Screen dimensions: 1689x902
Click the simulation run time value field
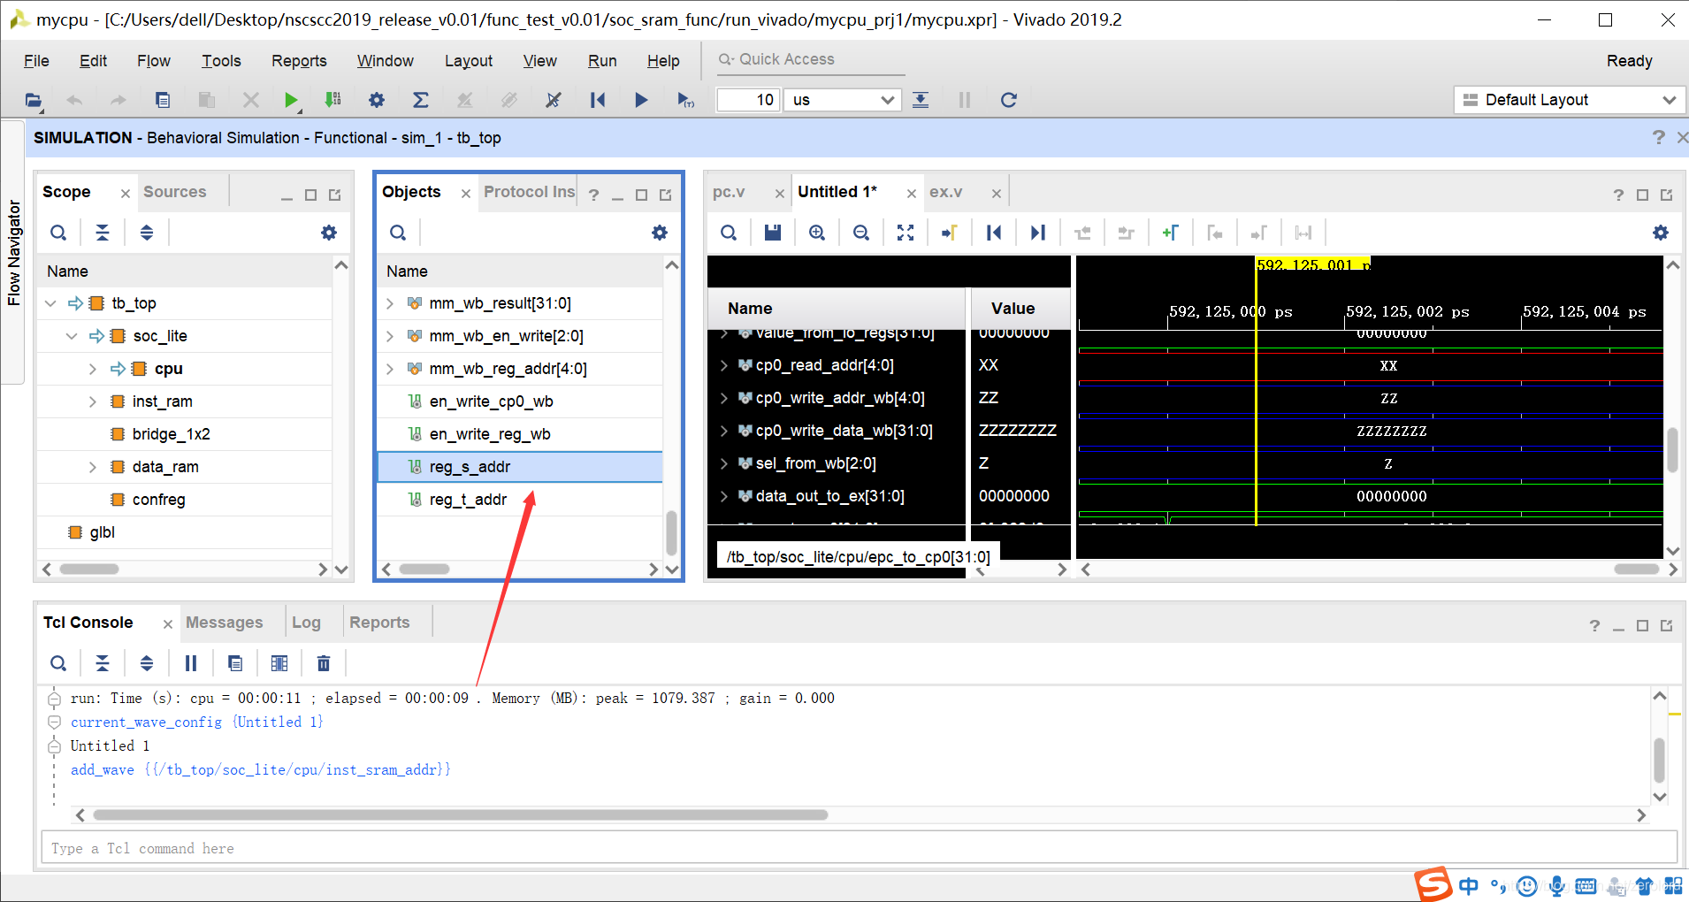click(x=748, y=100)
